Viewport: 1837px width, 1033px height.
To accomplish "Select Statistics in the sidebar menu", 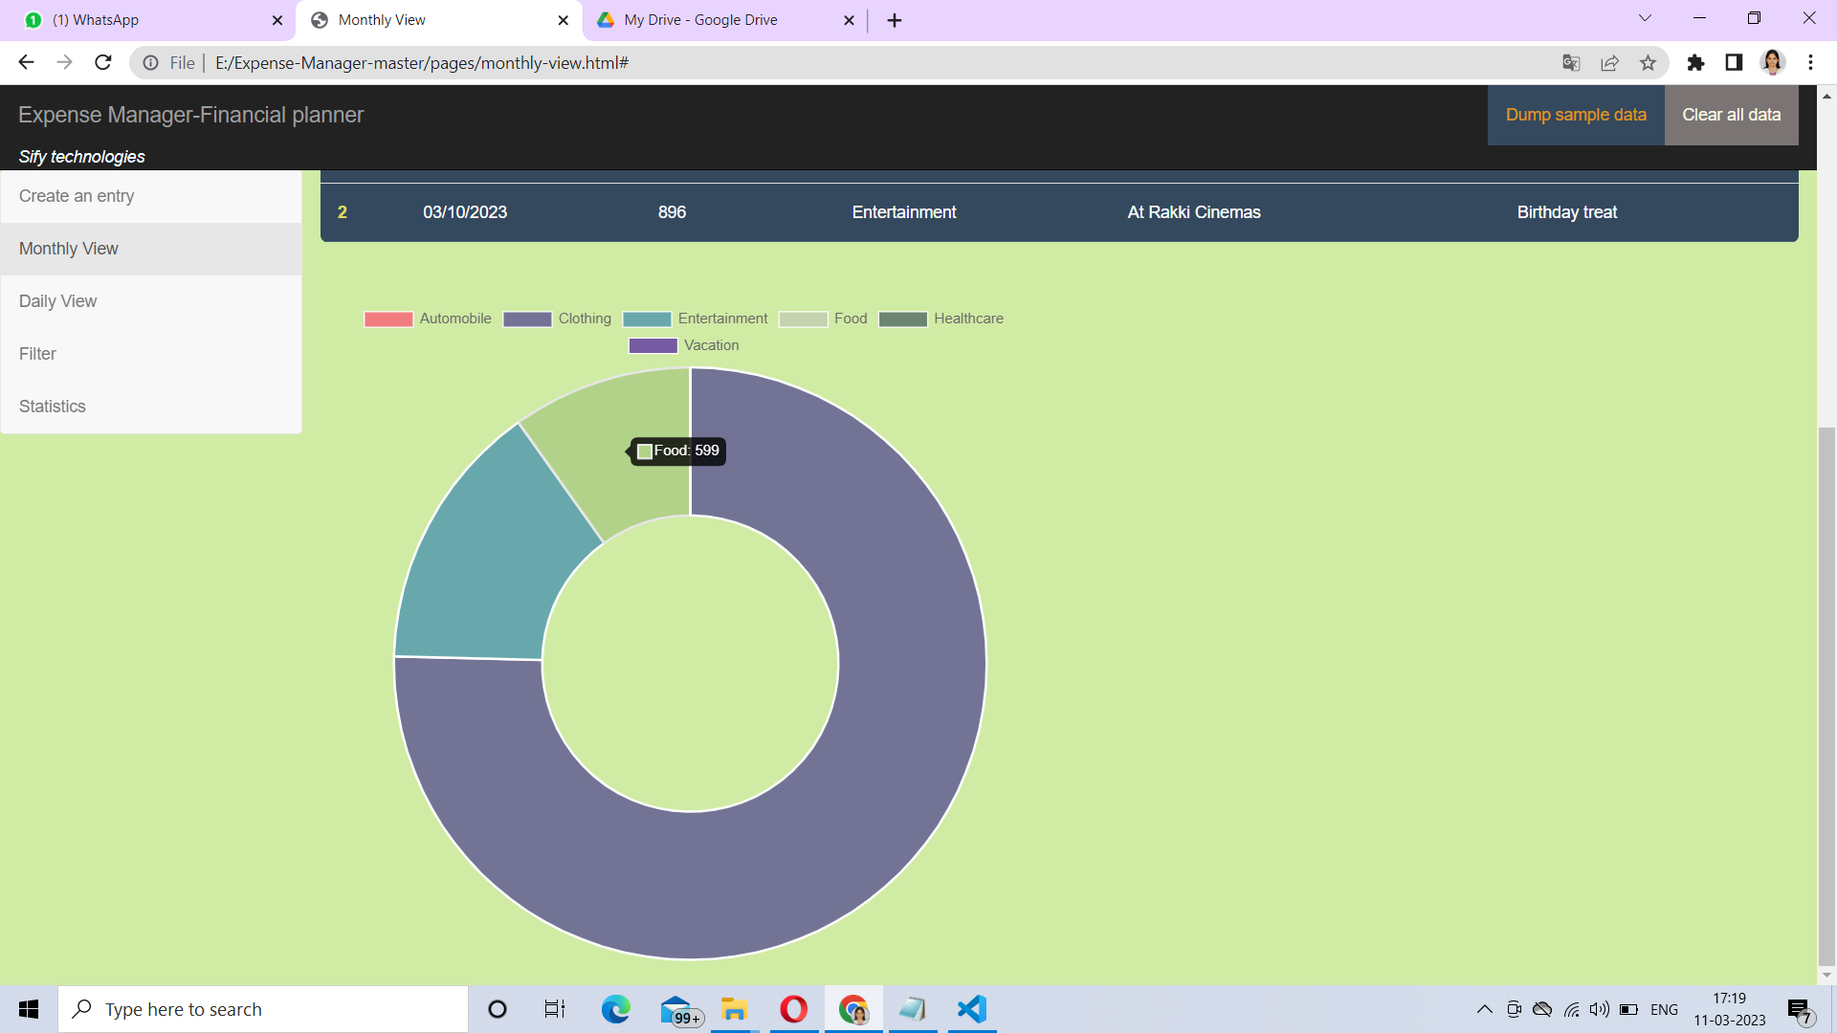I will pyautogui.click(x=53, y=406).
